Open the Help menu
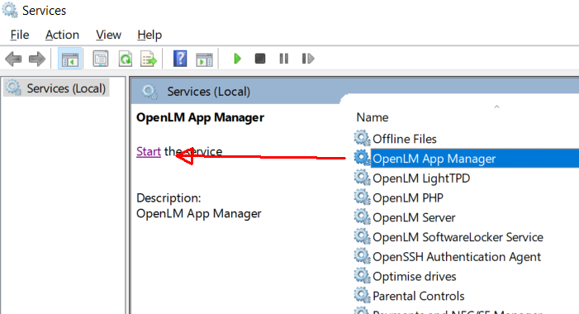 [149, 35]
